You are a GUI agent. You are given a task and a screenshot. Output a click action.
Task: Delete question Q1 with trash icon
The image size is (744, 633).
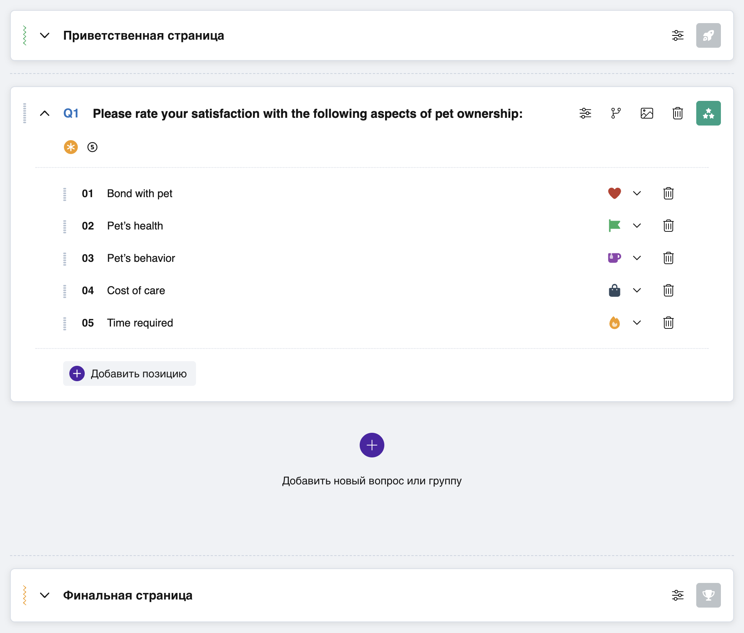pyautogui.click(x=678, y=113)
